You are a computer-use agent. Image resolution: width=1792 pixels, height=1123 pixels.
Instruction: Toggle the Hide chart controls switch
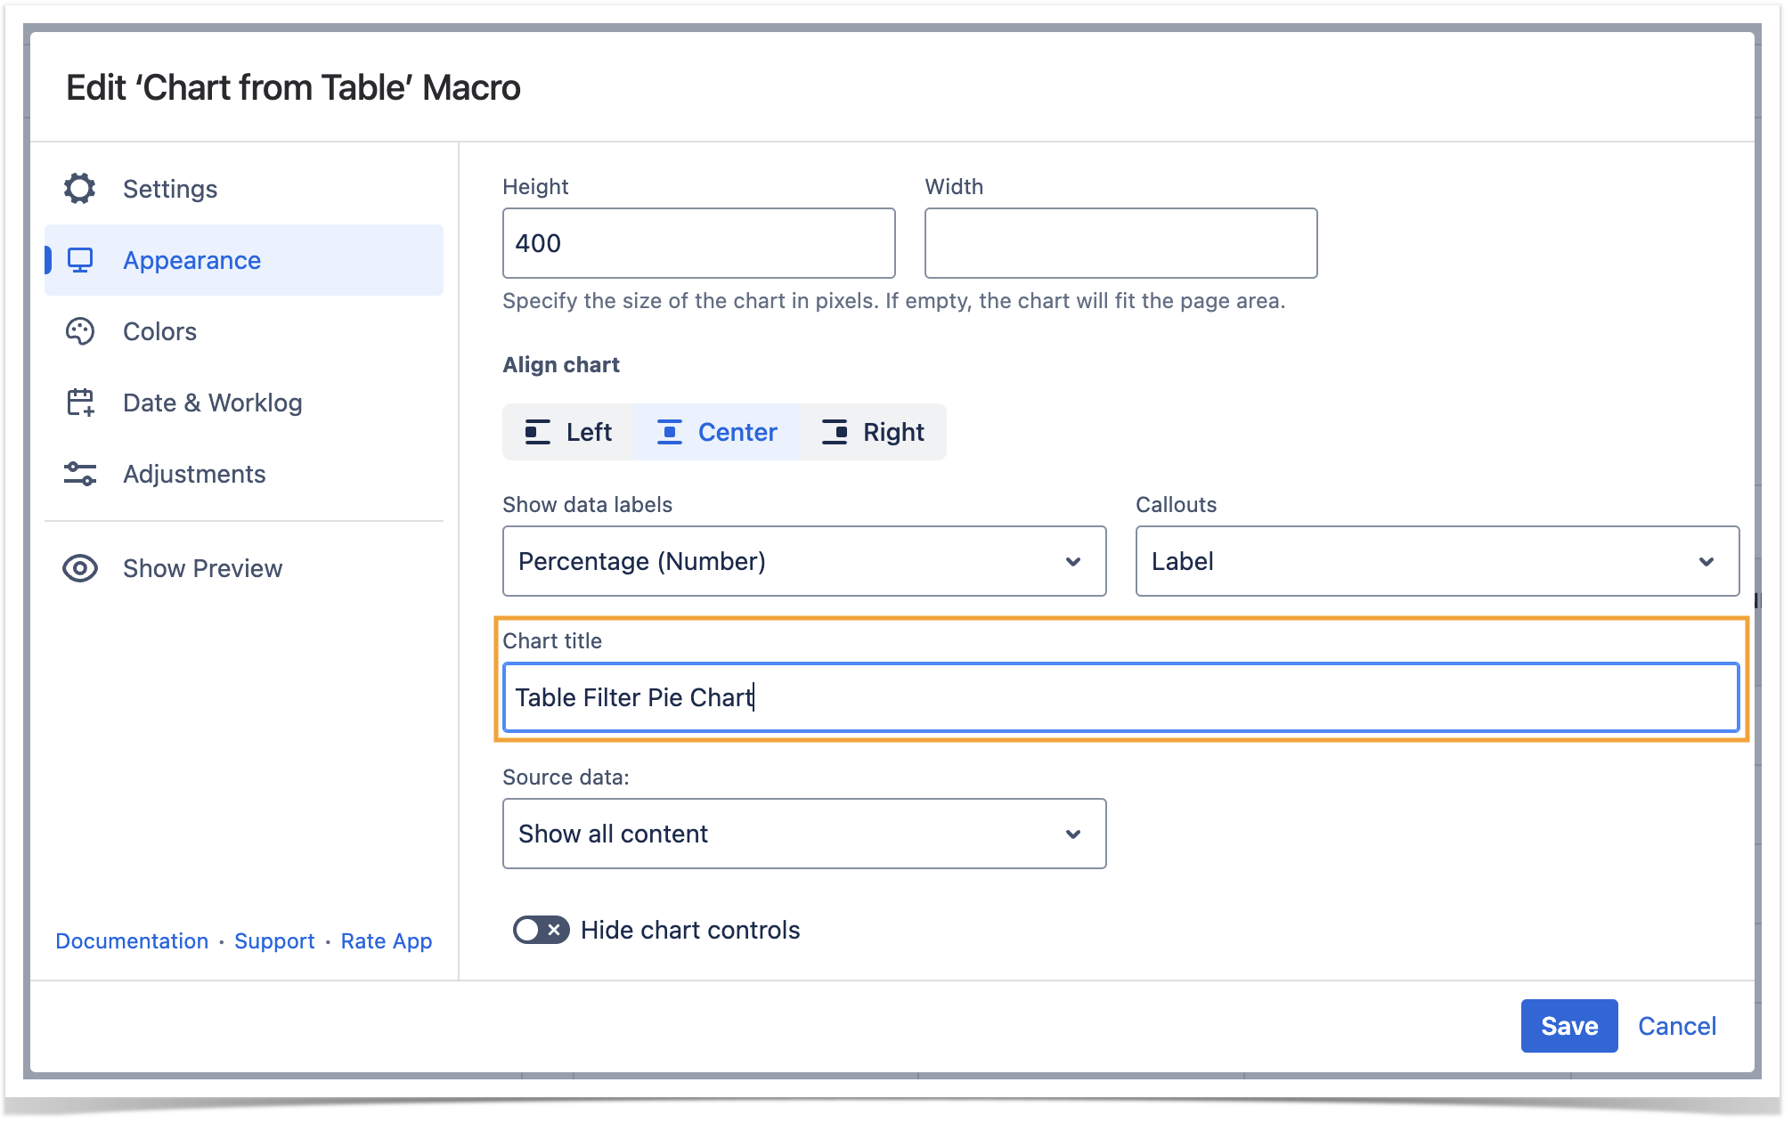point(541,930)
